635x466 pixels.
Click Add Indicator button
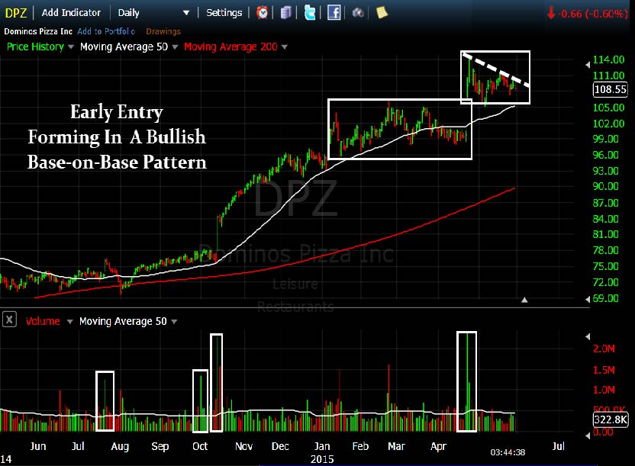tap(71, 13)
